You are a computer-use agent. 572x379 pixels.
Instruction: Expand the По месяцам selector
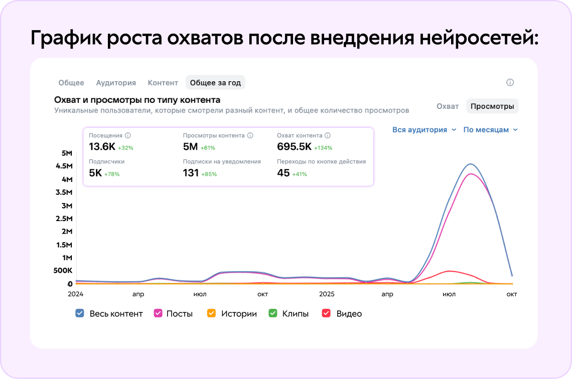[x=487, y=129]
